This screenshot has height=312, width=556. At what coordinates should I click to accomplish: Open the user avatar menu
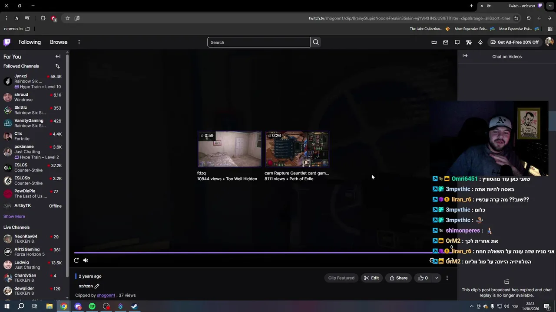(549, 42)
